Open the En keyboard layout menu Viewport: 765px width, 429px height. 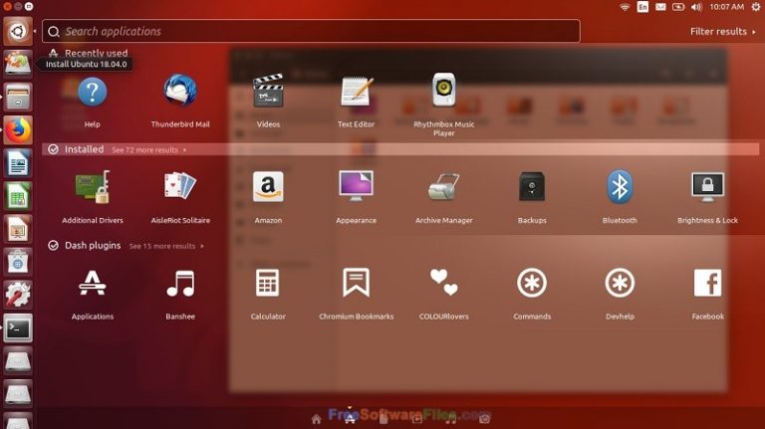tap(642, 7)
